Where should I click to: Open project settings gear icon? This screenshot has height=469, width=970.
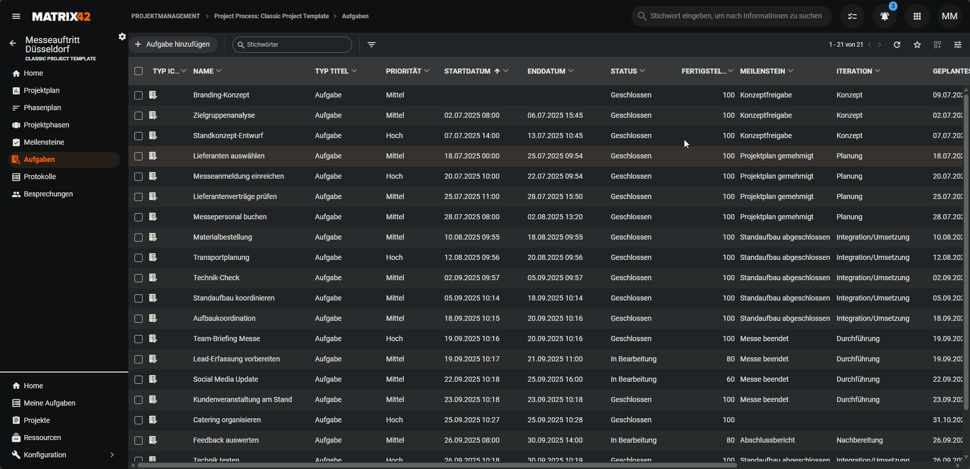coord(122,37)
